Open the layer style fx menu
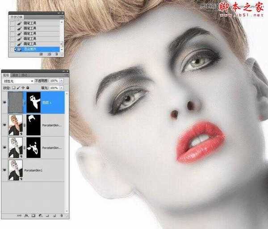This screenshot has width=268, height=229. tap(26, 216)
